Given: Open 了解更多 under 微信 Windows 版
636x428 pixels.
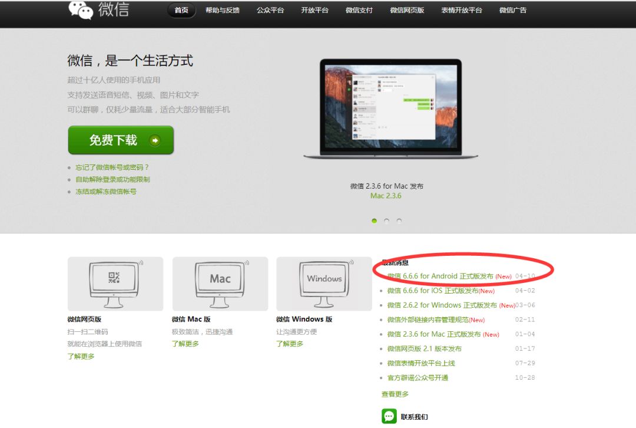Looking at the screenshot, I should coord(290,344).
